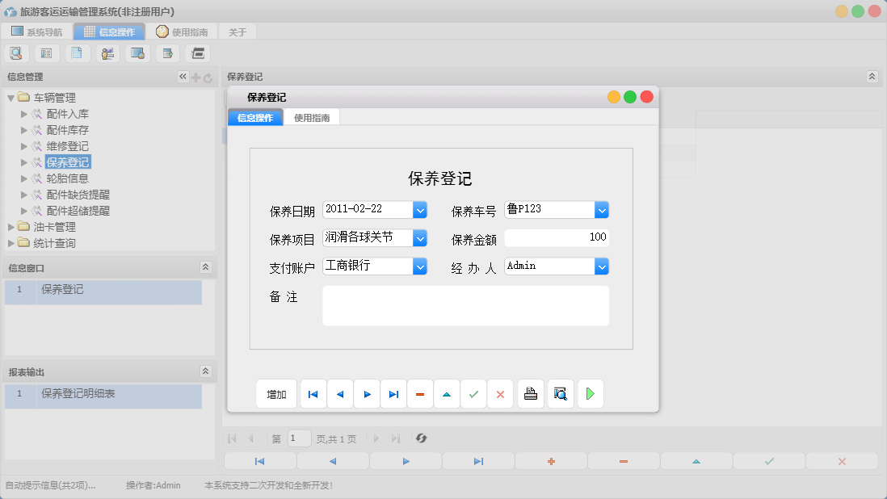Click the 增加 button in the dialog
Screen dimensions: 887x499
tap(276, 393)
